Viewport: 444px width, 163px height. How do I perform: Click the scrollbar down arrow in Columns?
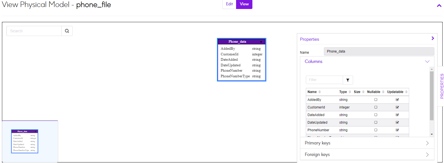432,134
